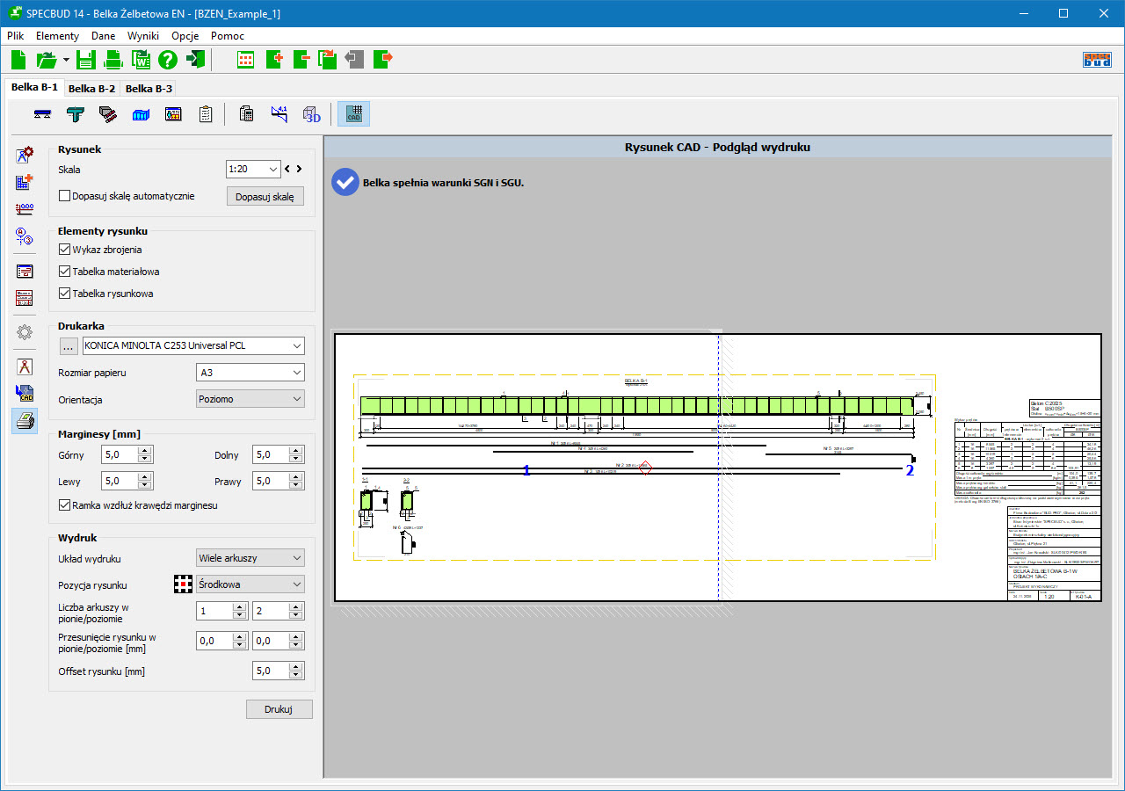Viewport: 1125px width, 791px height.
Task: Open the Rozmiar papieru A3 dropdown
Action: tap(250, 373)
